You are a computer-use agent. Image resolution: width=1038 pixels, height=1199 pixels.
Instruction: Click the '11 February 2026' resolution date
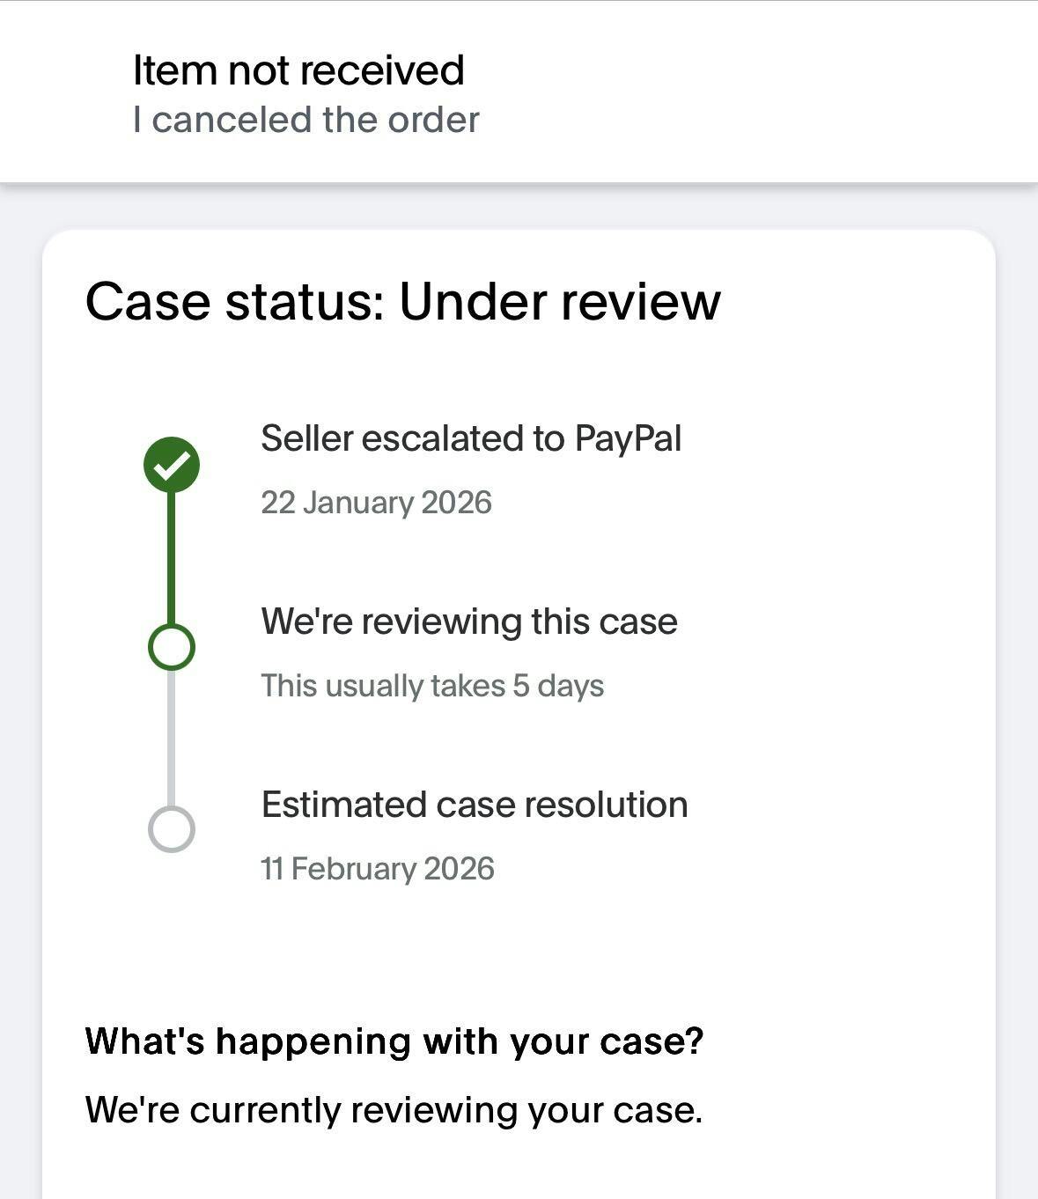378,869
